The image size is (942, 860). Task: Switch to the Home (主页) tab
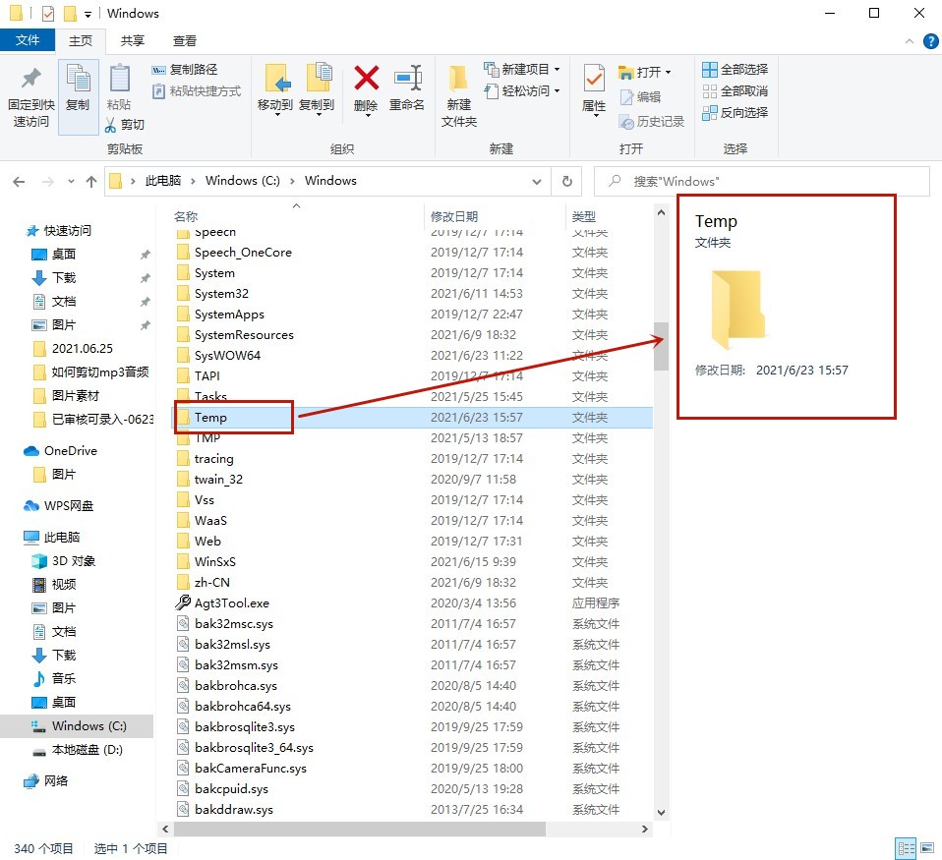81,40
